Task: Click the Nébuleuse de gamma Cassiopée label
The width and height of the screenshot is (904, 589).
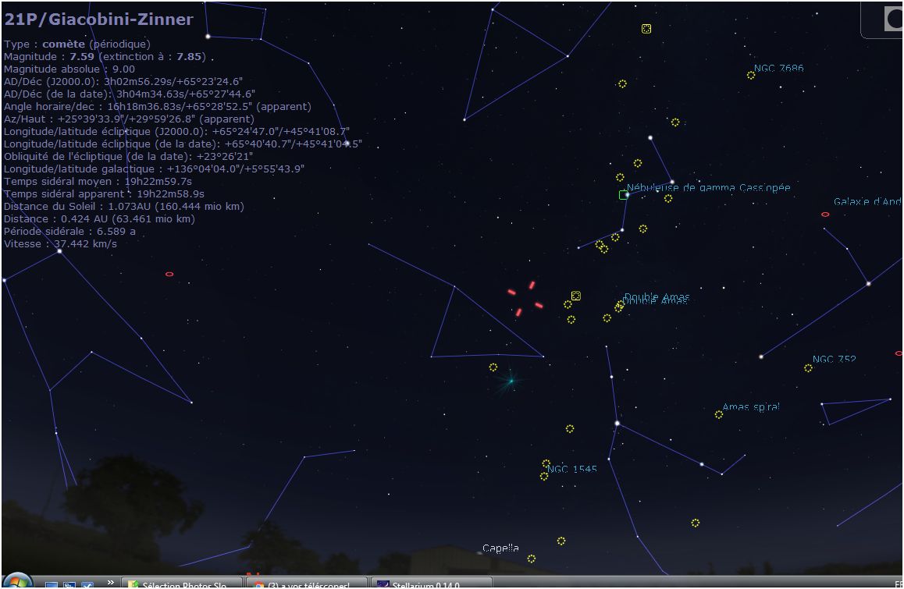Action: click(709, 188)
